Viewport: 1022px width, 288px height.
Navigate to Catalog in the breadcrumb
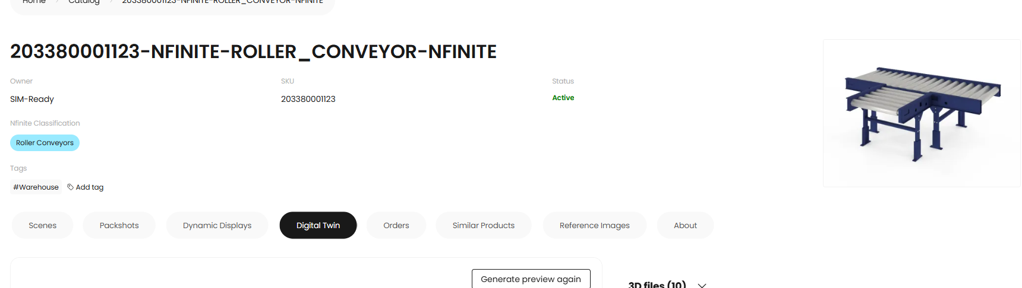pyautogui.click(x=84, y=2)
